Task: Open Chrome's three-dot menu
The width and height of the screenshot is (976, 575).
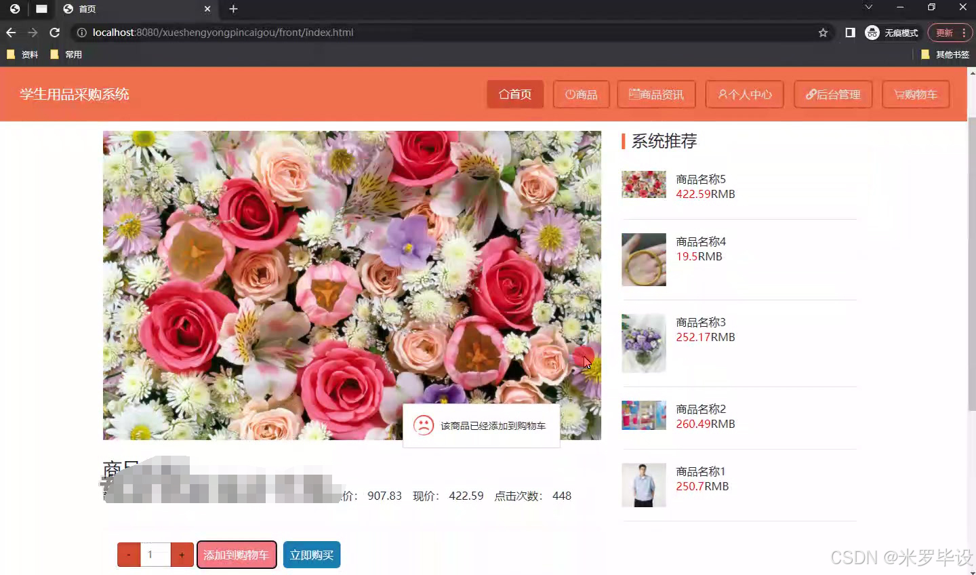Action: (963, 32)
